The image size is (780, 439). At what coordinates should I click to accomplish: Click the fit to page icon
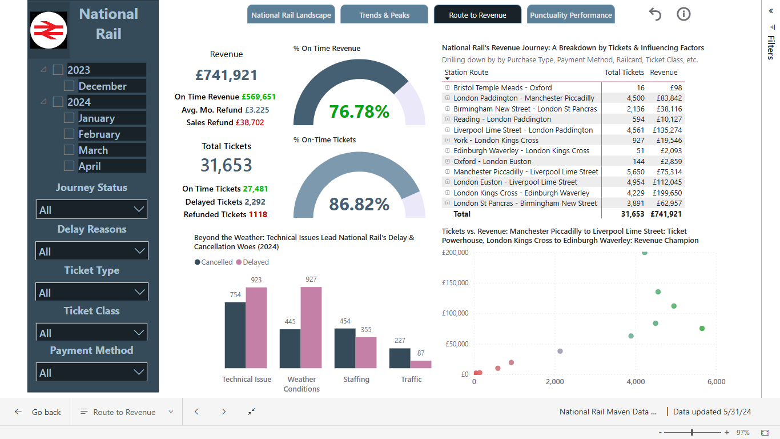pyautogui.click(x=765, y=433)
